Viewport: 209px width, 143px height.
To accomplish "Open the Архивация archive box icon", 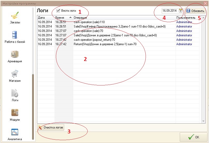I will coord(15,54).
